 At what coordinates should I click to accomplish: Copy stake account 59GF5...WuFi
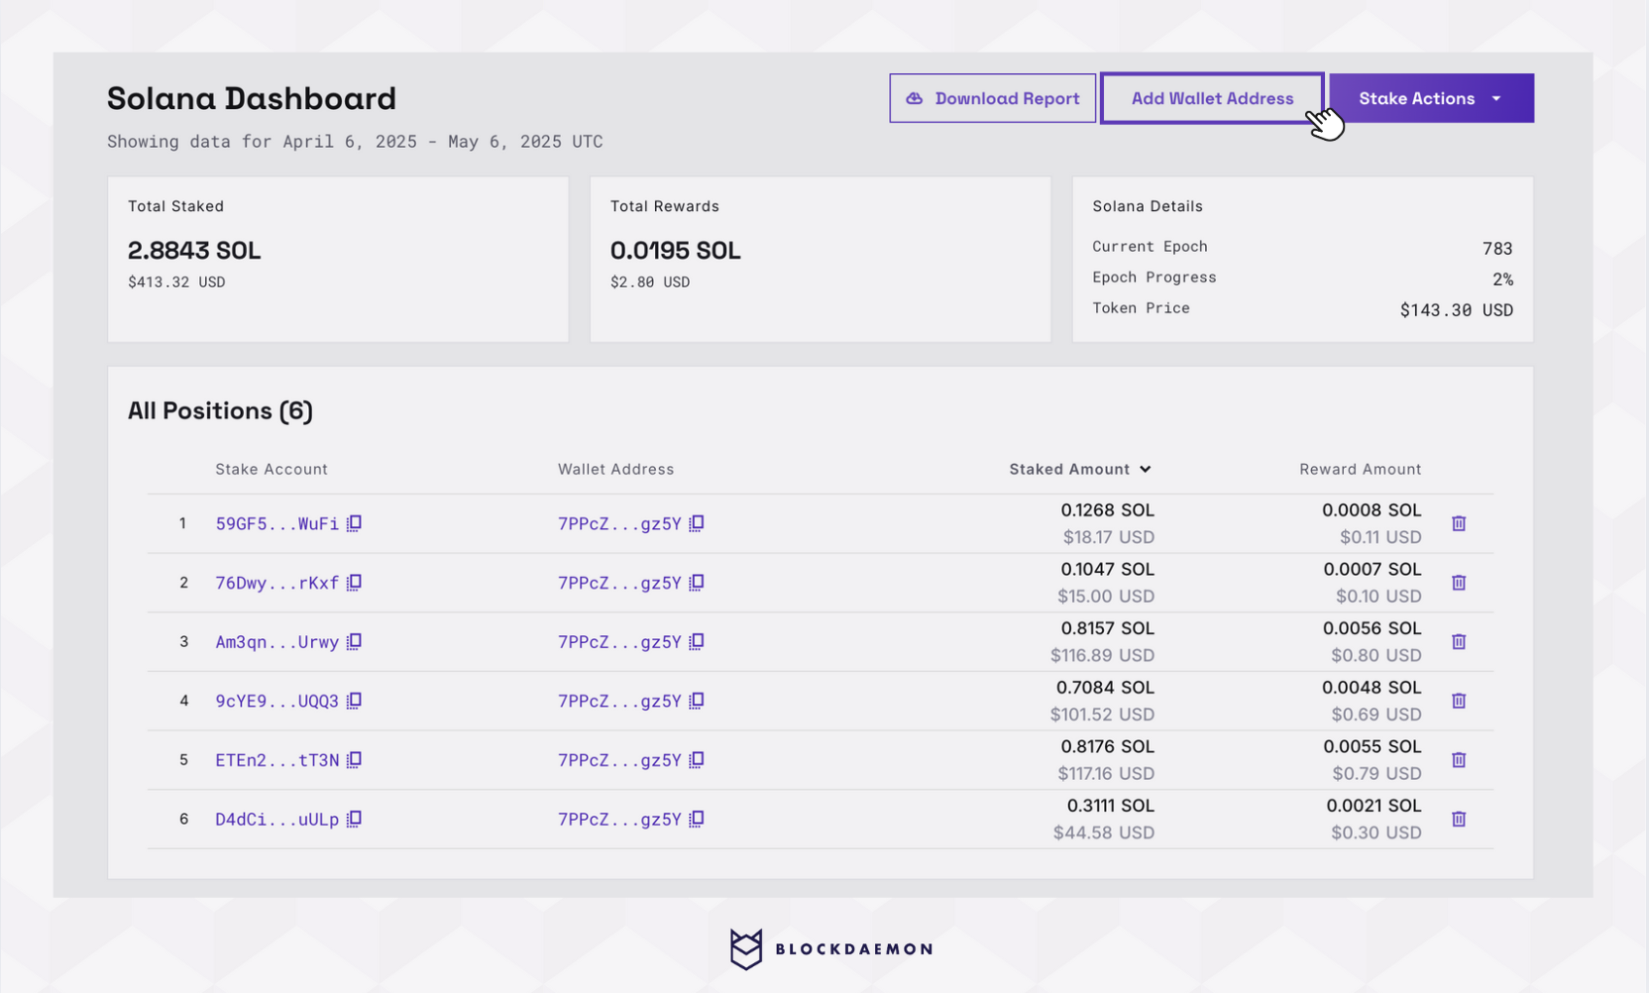click(354, 523)
